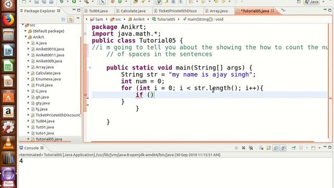The image size is (334, 188).
Task: Click Anikrt package in breadcrumb
Action: [x=136, y=19]
